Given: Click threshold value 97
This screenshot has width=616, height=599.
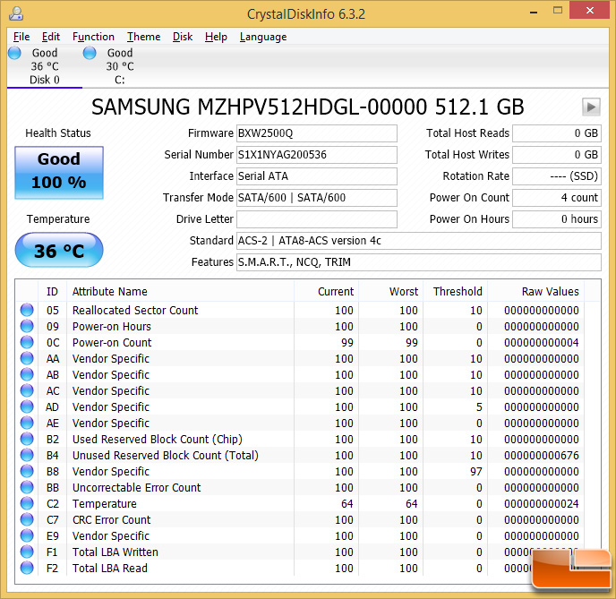Looking at the screenshot, I should [476, 471].
